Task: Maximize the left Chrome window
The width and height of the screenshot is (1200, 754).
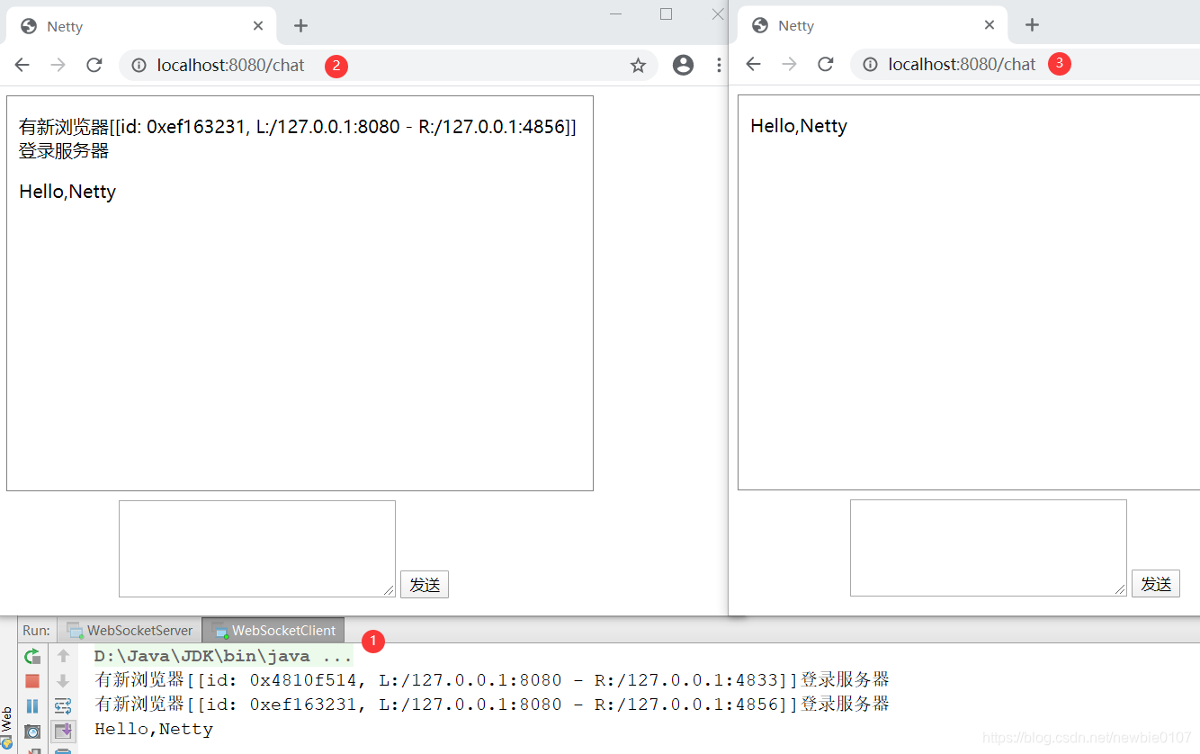Action: coord(667,13)
